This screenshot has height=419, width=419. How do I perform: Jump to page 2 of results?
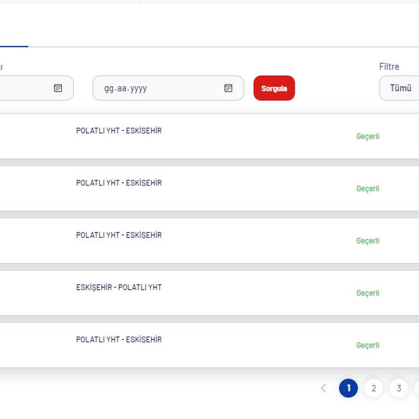coord(374,388)
